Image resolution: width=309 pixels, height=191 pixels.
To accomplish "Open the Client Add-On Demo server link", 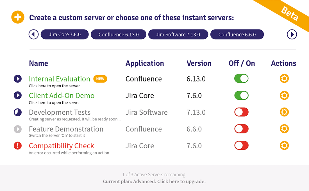I will coord(62,95).
